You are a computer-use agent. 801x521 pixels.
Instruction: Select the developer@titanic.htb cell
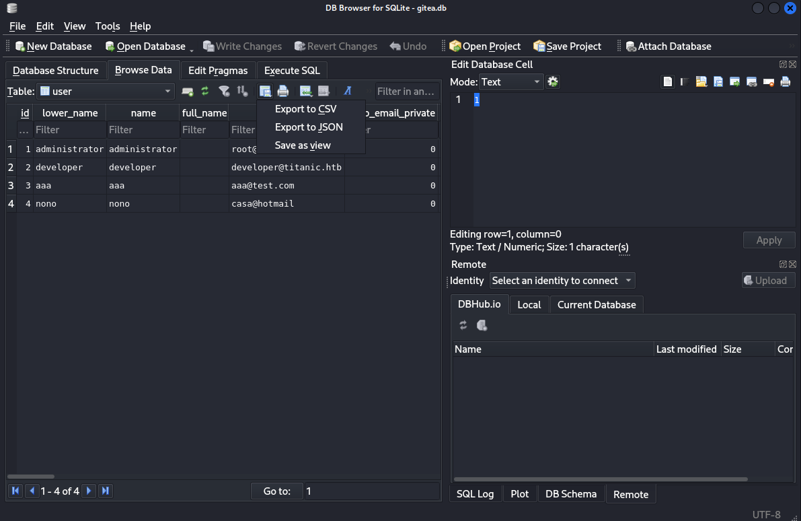pyautogui.click(x=287, y=167)
